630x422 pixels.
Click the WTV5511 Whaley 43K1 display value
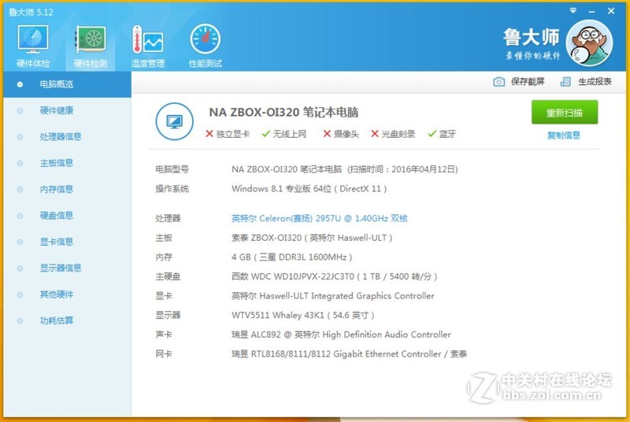[x=303, y=315]
